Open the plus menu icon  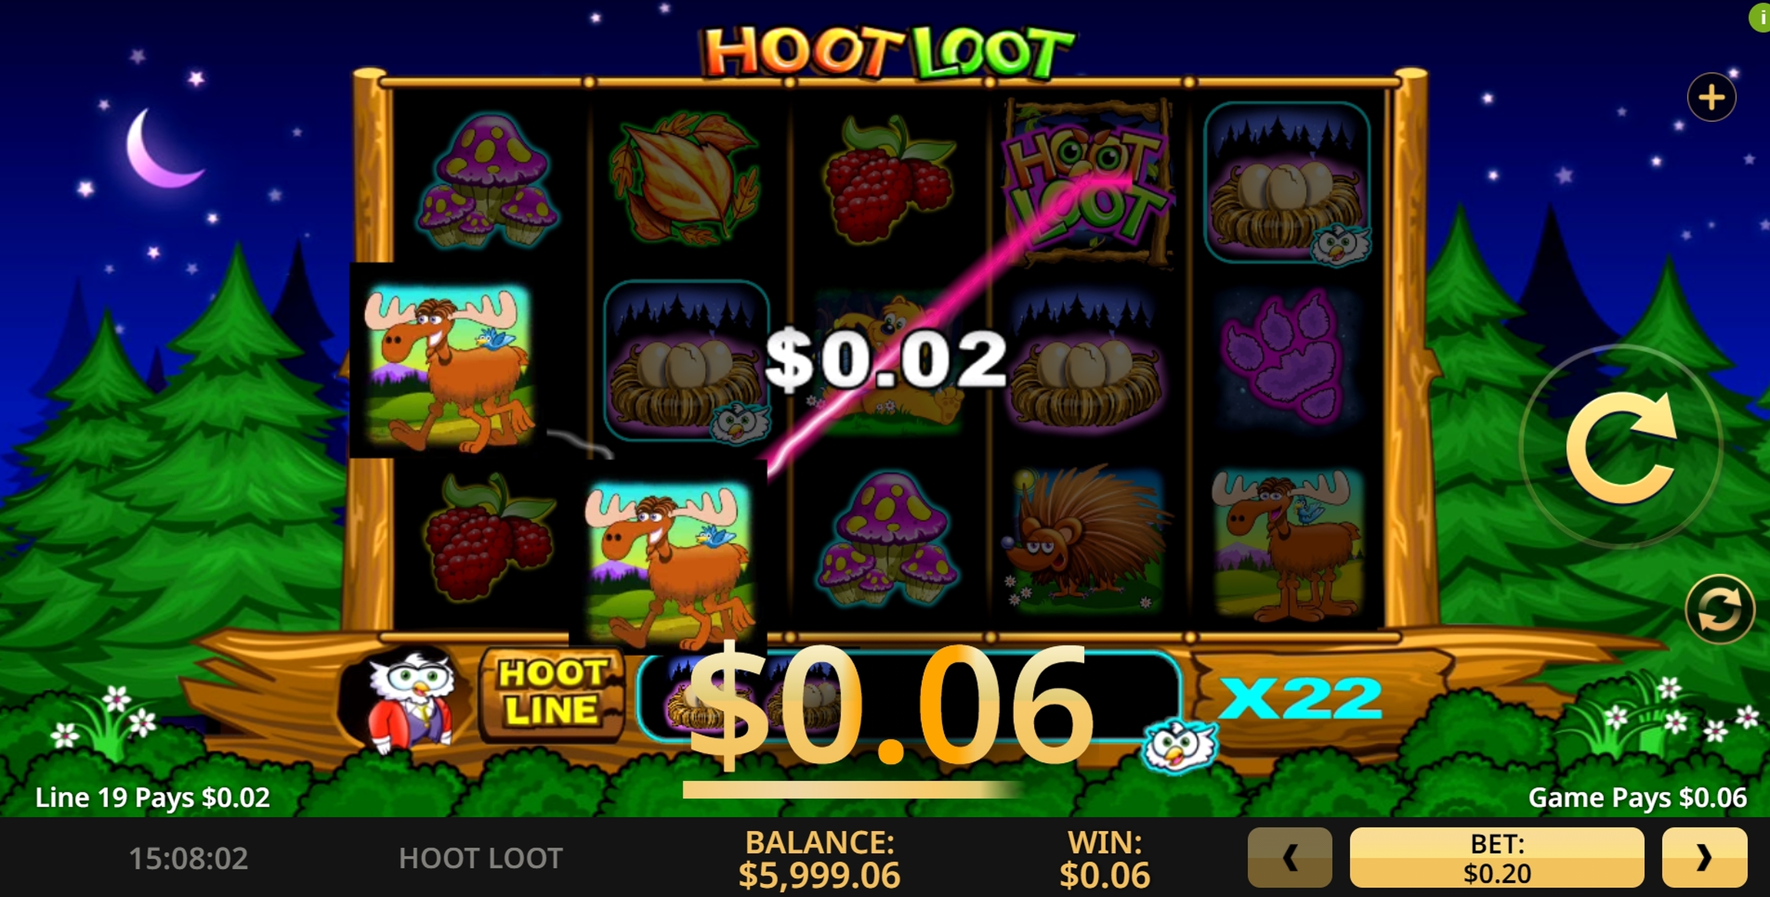click(x=1711, y=97)
